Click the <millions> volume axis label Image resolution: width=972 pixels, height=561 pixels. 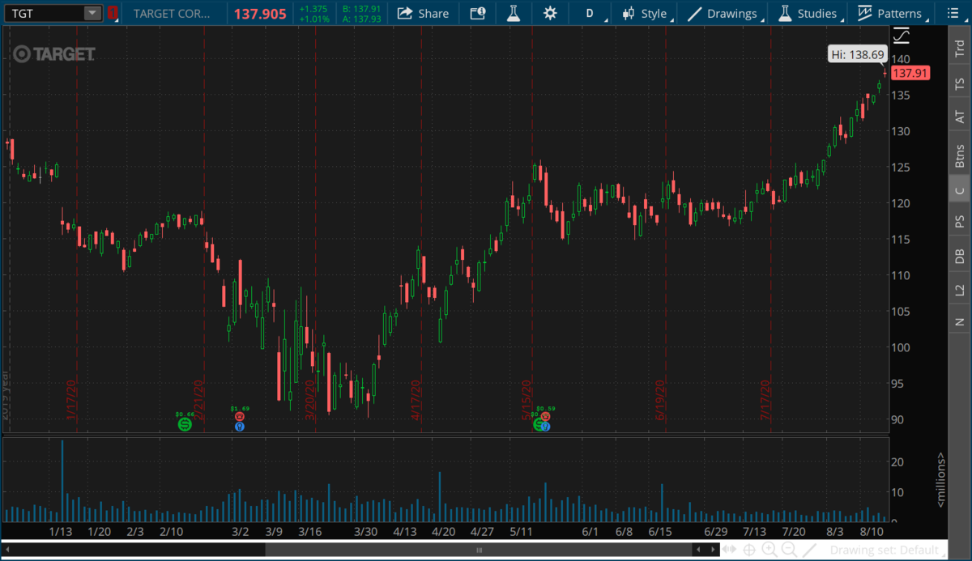[941, 479]
